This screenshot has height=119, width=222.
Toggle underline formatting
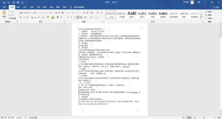[27, 17]
